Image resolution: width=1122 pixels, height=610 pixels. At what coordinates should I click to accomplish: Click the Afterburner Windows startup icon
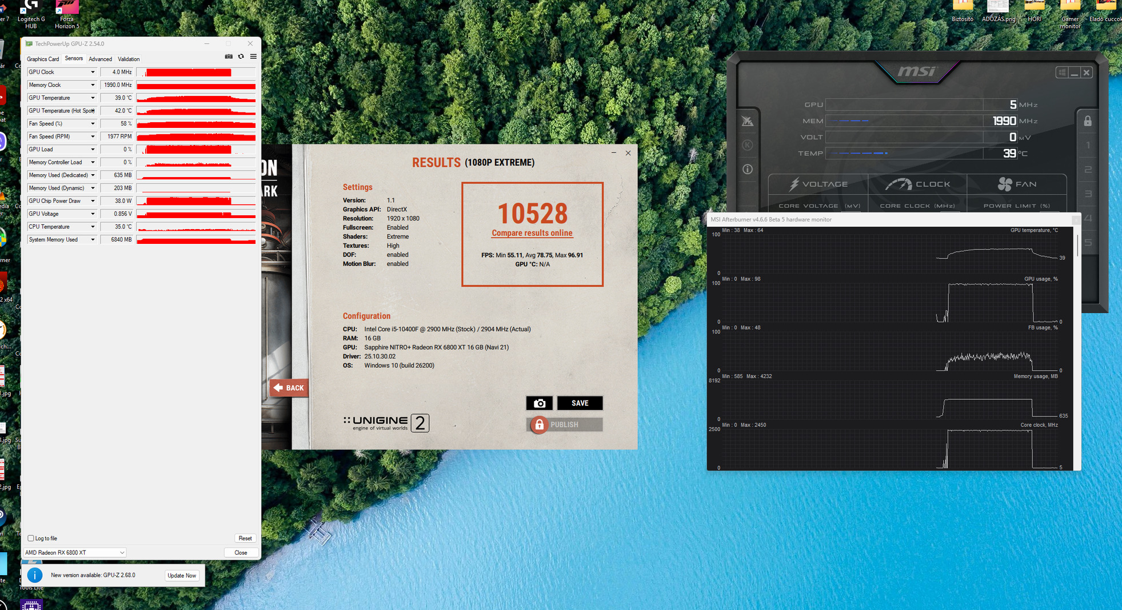click(1061, 73)
